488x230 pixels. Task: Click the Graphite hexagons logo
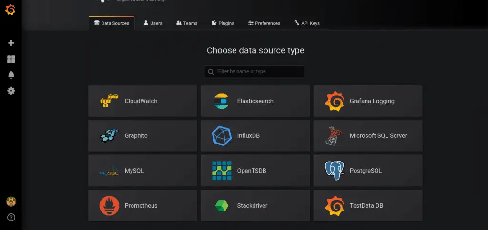(109, 135)
